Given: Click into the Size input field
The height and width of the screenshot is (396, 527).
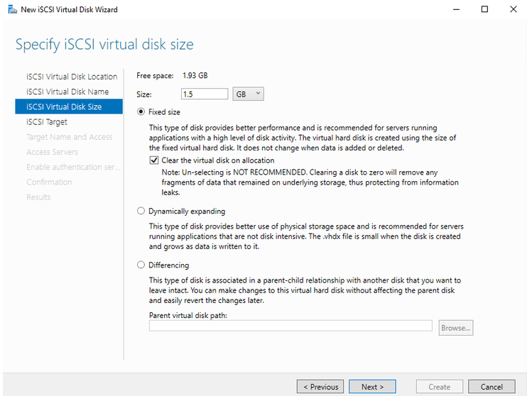Looking at the screenshot, I should [204, 94].
